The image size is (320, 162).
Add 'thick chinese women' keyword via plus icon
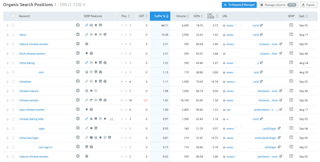tap(78, 53)
